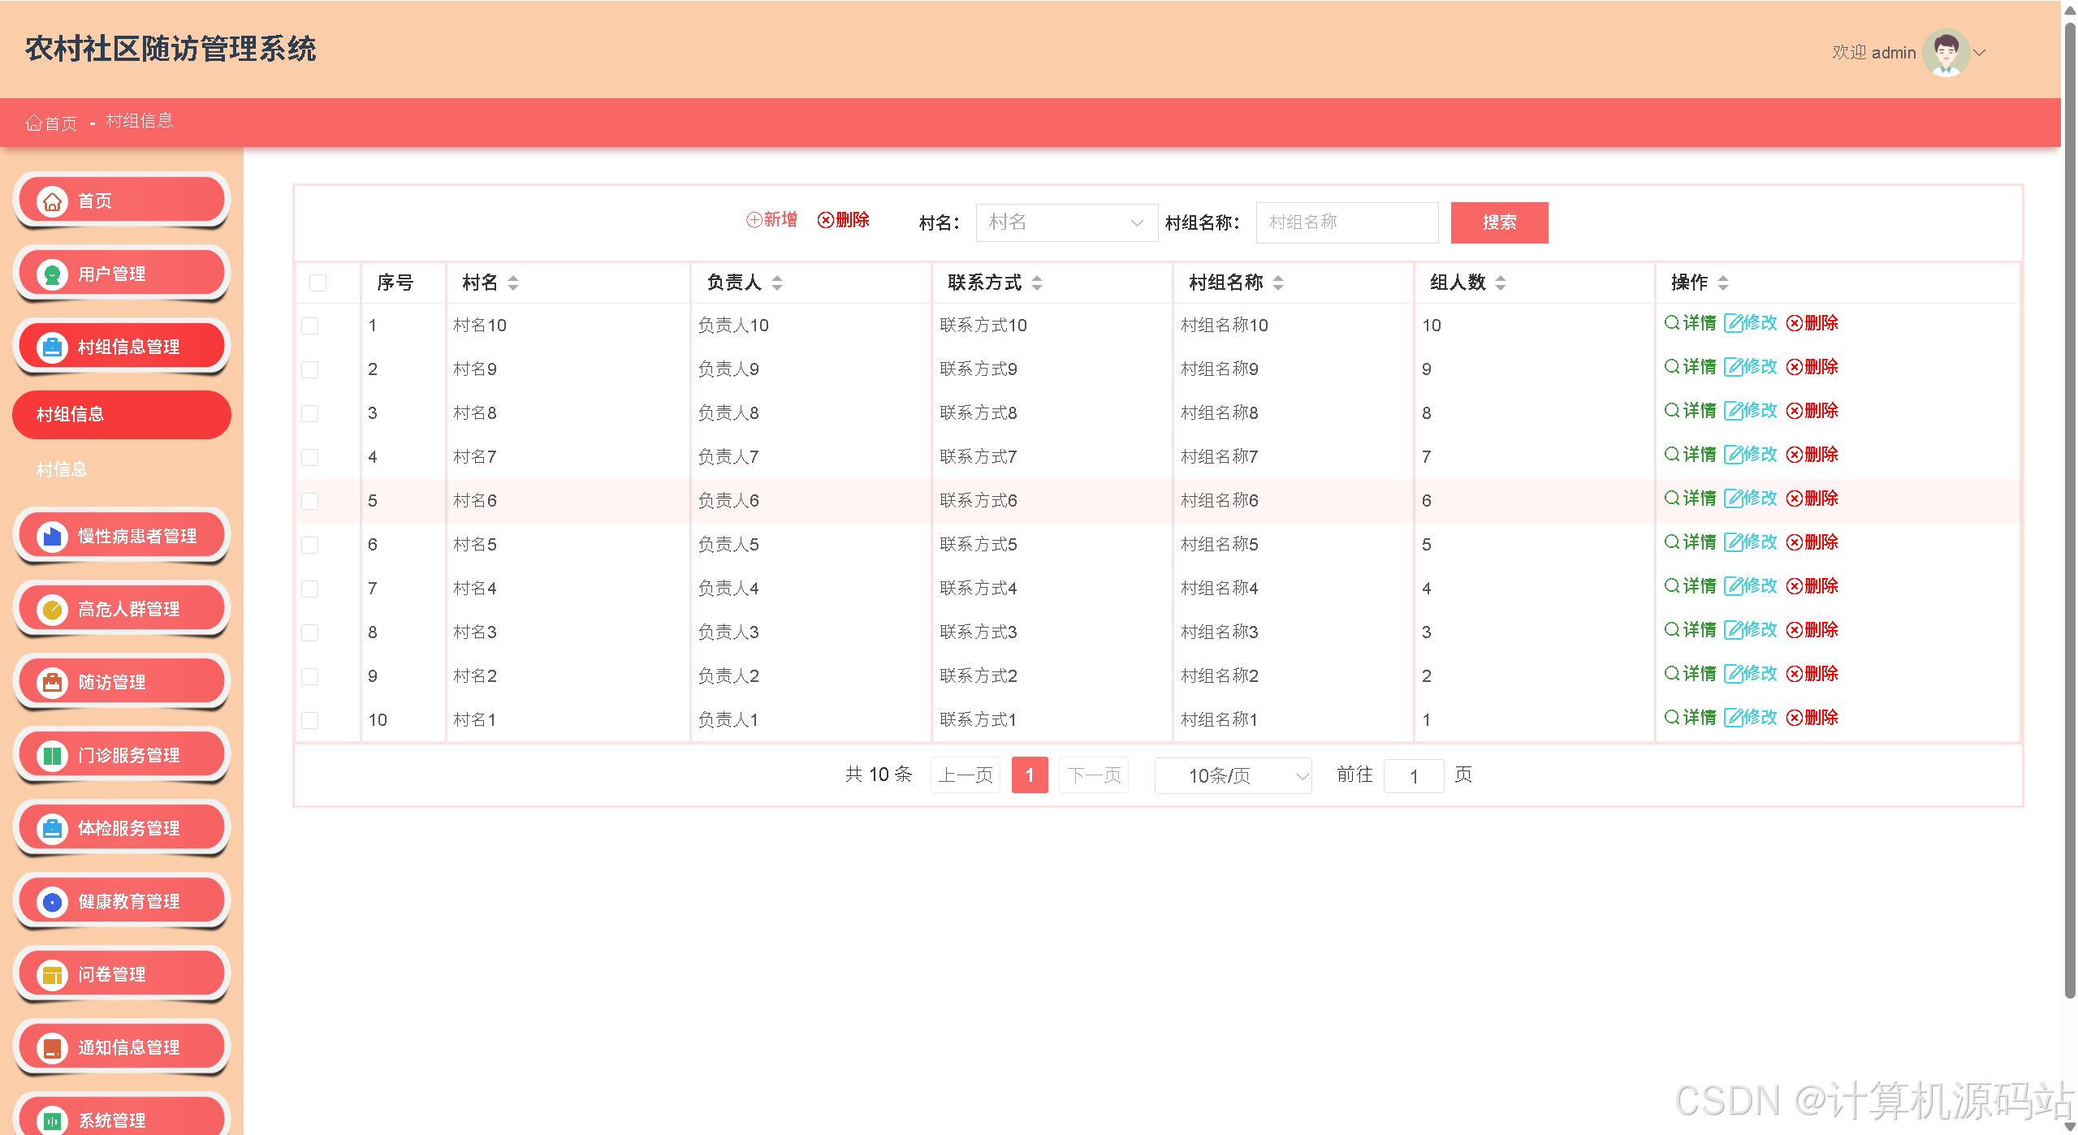Click the 问卷管理 sidebar icon

52,975
